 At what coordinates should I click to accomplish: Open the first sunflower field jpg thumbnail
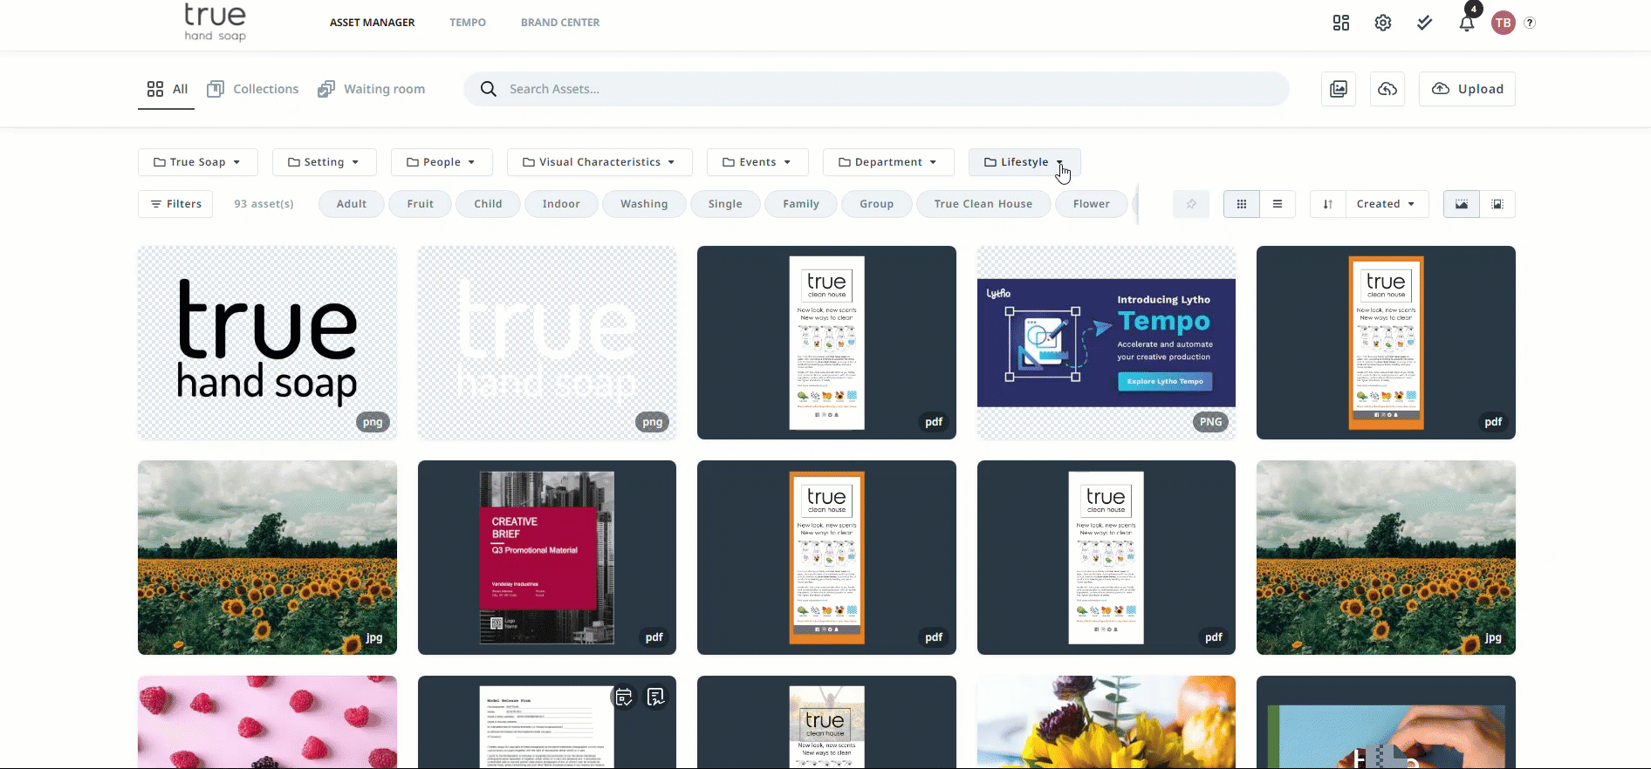[267, 558]
